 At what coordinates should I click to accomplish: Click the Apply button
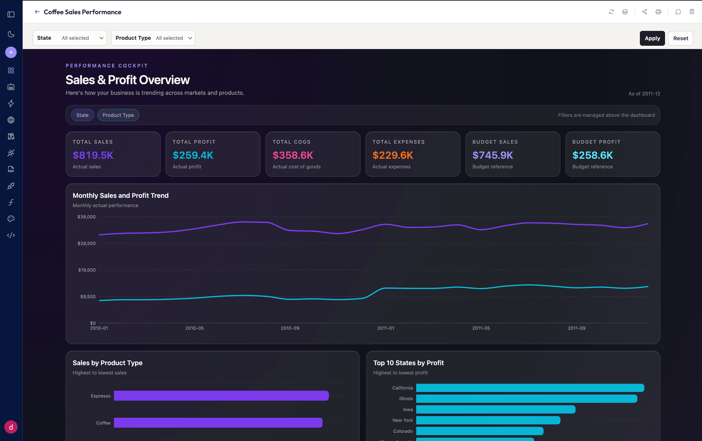[652, 38]
